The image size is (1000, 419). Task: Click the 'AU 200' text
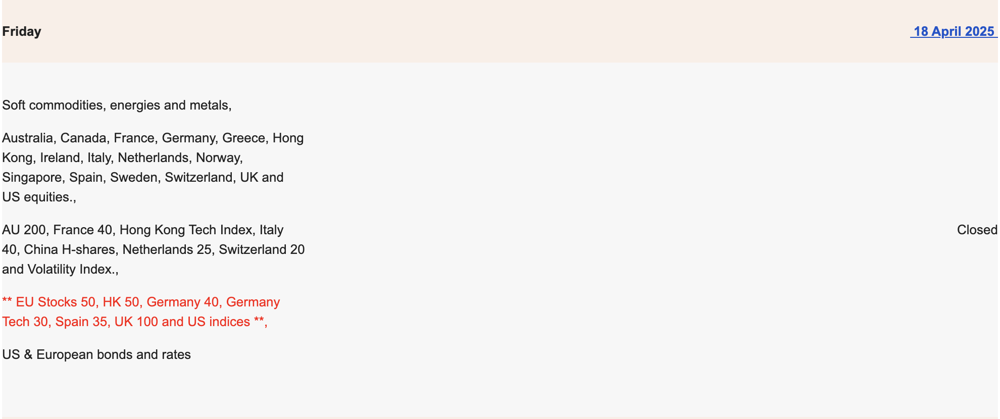pyautogui.click(x=24, y=230)
